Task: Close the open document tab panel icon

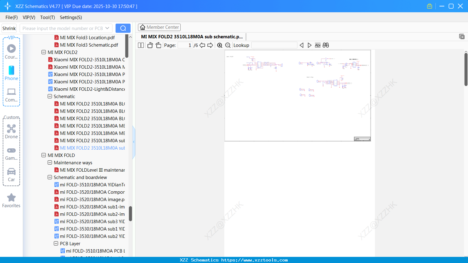Action: [x=462, y=36]
